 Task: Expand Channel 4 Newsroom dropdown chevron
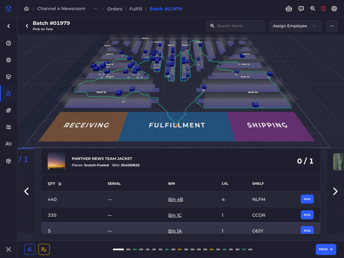(x=96, y=9)
